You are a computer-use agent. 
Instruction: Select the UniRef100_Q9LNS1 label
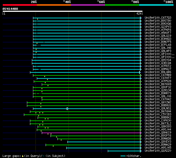(158, 109)
